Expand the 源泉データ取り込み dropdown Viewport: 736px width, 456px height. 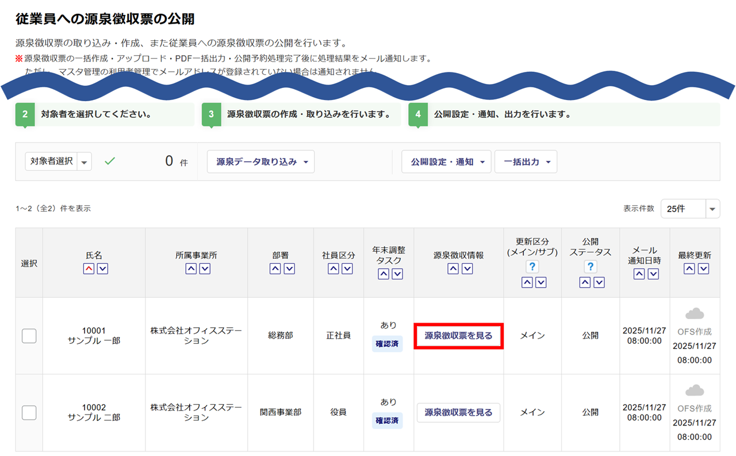pyautogui.click(x=260, y=162)
